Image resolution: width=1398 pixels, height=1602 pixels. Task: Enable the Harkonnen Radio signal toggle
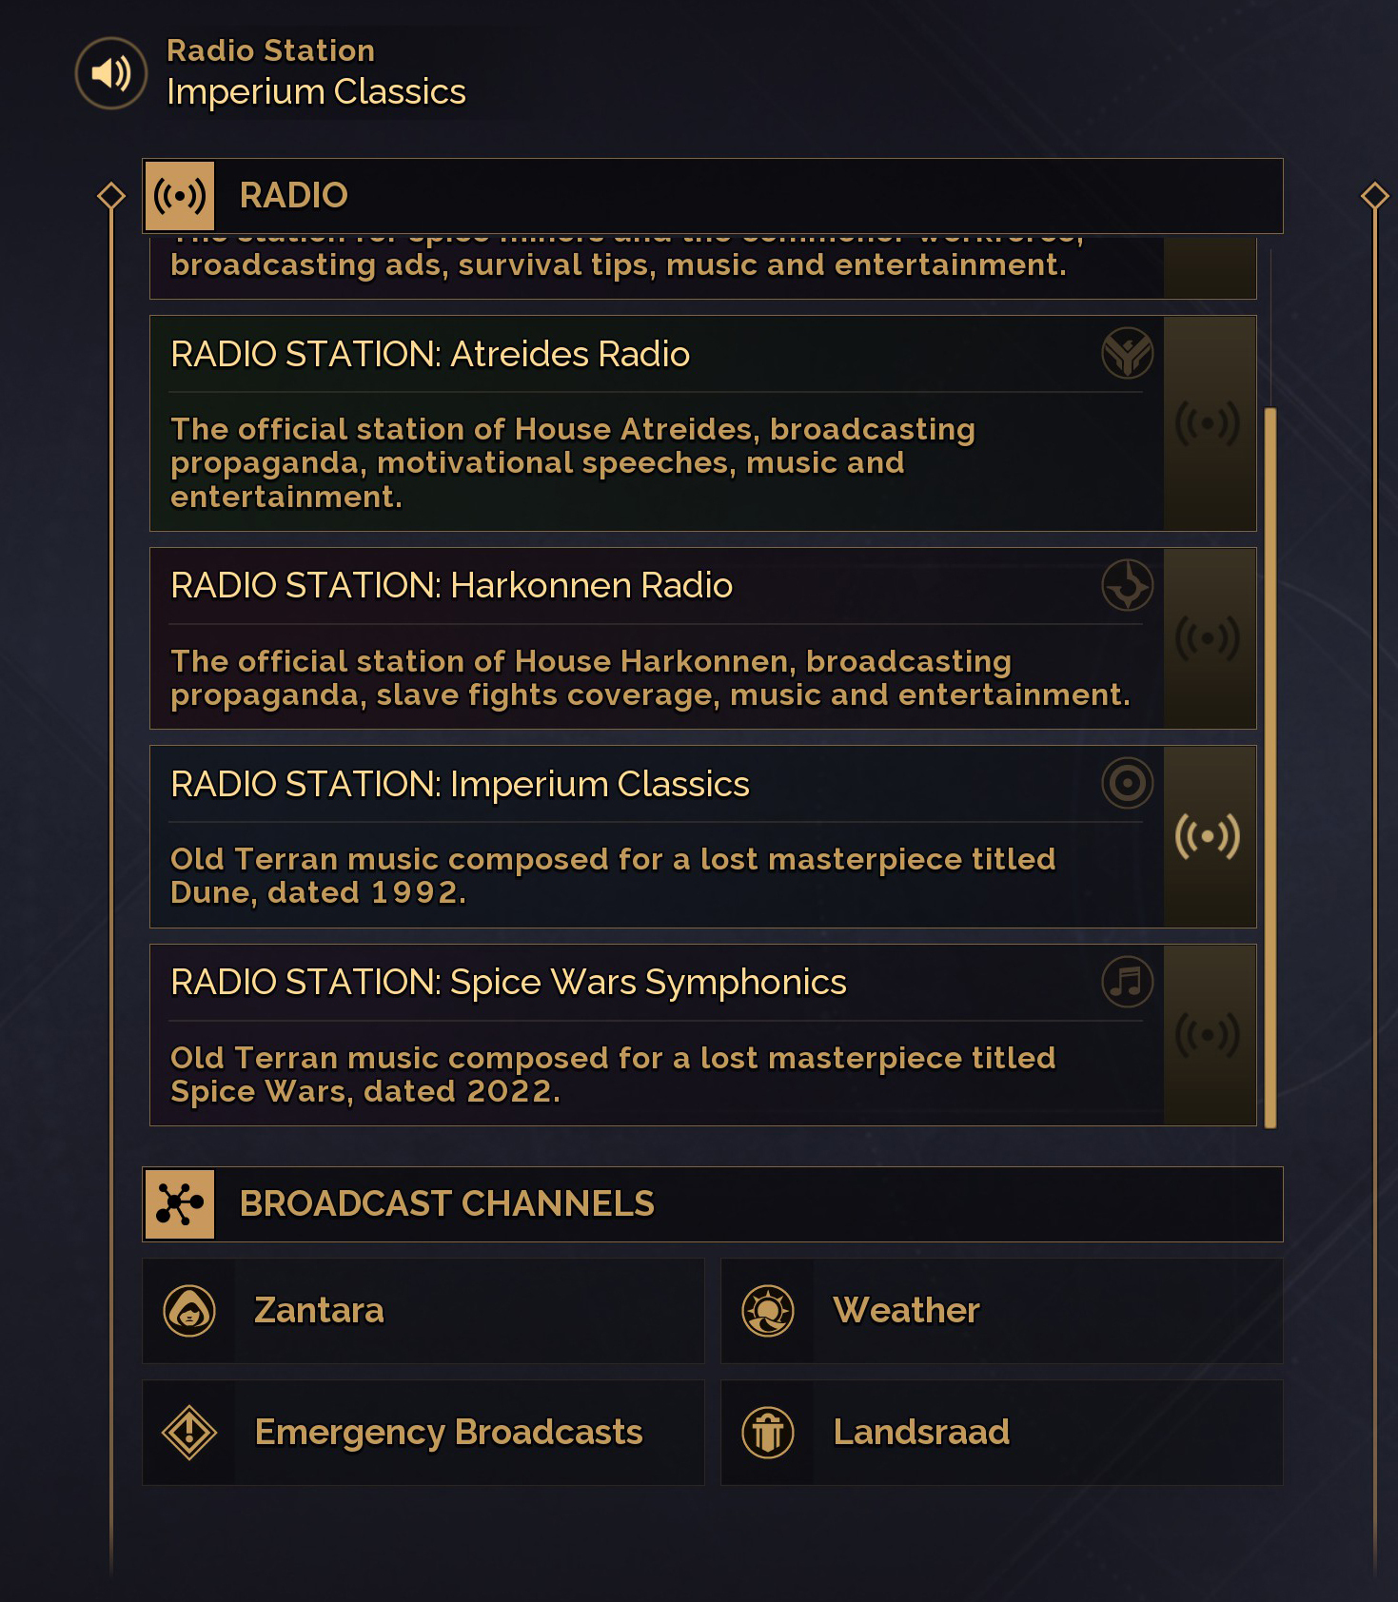pyautogui.click(x=1208, y=637)
